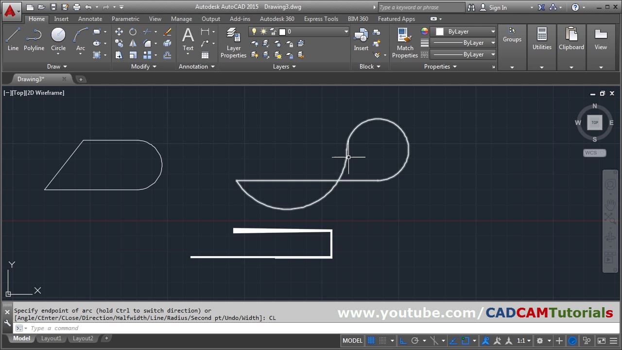Start the Arc drawing tool
Viewport: 622px width, 350px height.
pos(81,39)
